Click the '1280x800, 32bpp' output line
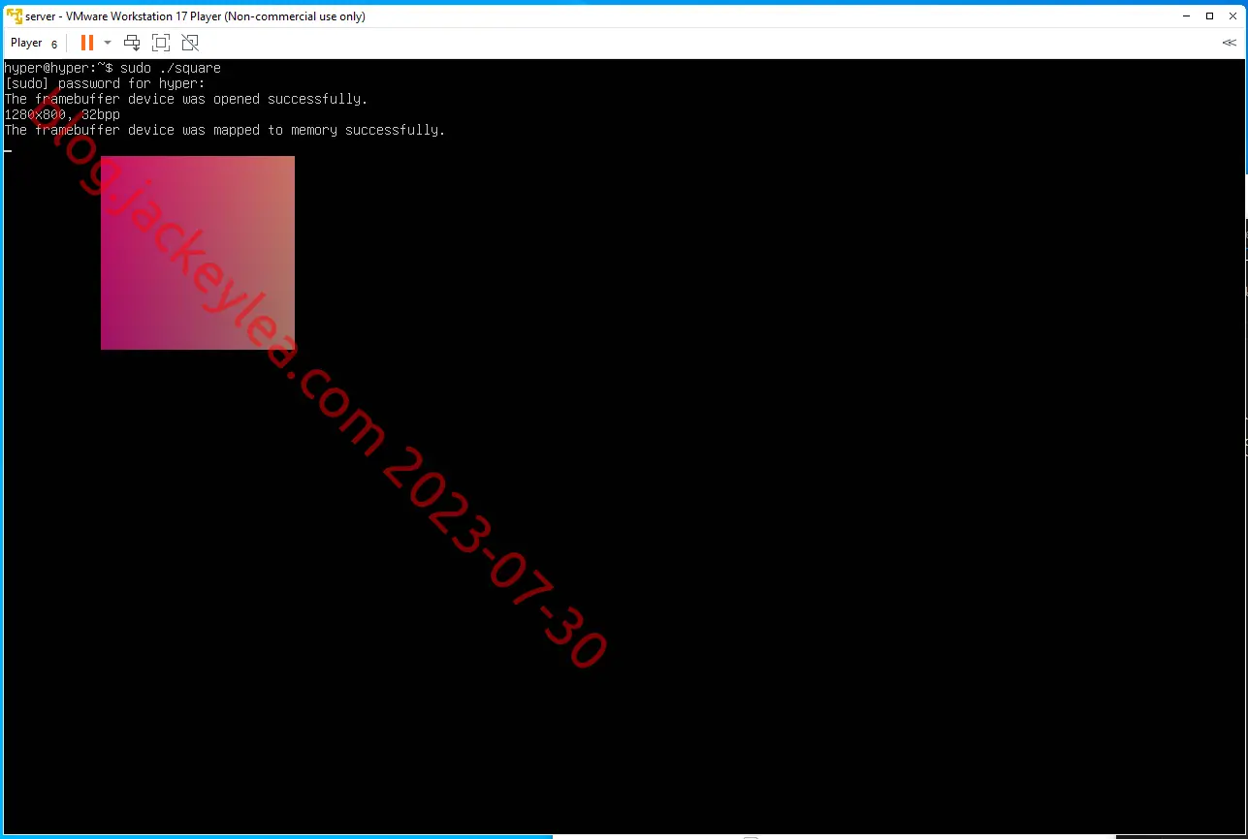Viewport: 1248px width, 839px height. tap(62, 114)
